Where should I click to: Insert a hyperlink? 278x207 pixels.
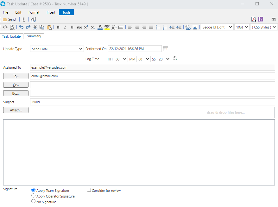coord(188,27)
